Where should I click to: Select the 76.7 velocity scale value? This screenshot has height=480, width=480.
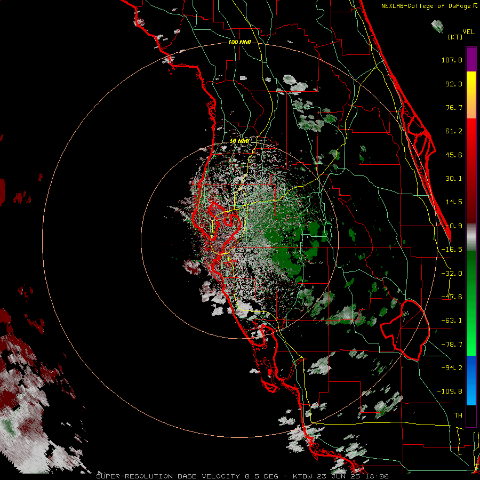click(x=454, y=107)
